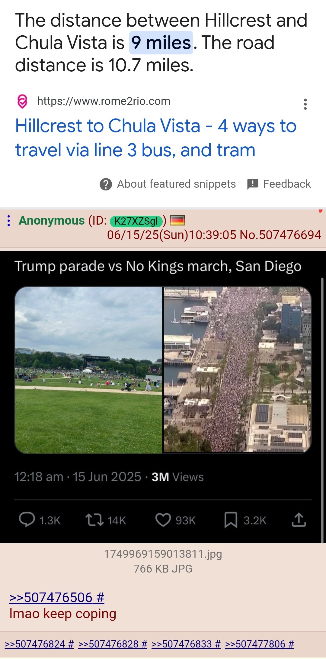This screenshot has width=326, height=659.
Task: Click post number No.507476694
Action: (x=280, y=235)
